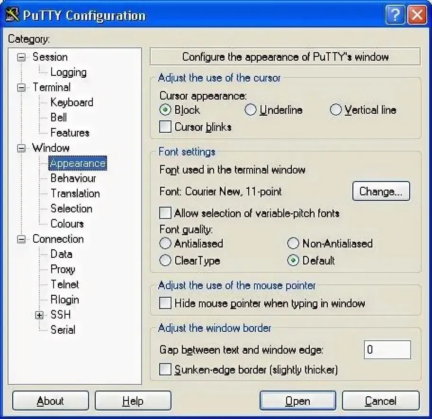The width and height of the screenshot is (432, 419).
Task: Click the question mark help button in title bar
Action: tap(396, 15)
